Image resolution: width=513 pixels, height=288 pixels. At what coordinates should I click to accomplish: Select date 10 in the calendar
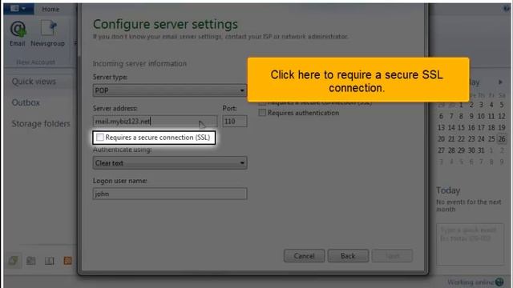point(481,116)
